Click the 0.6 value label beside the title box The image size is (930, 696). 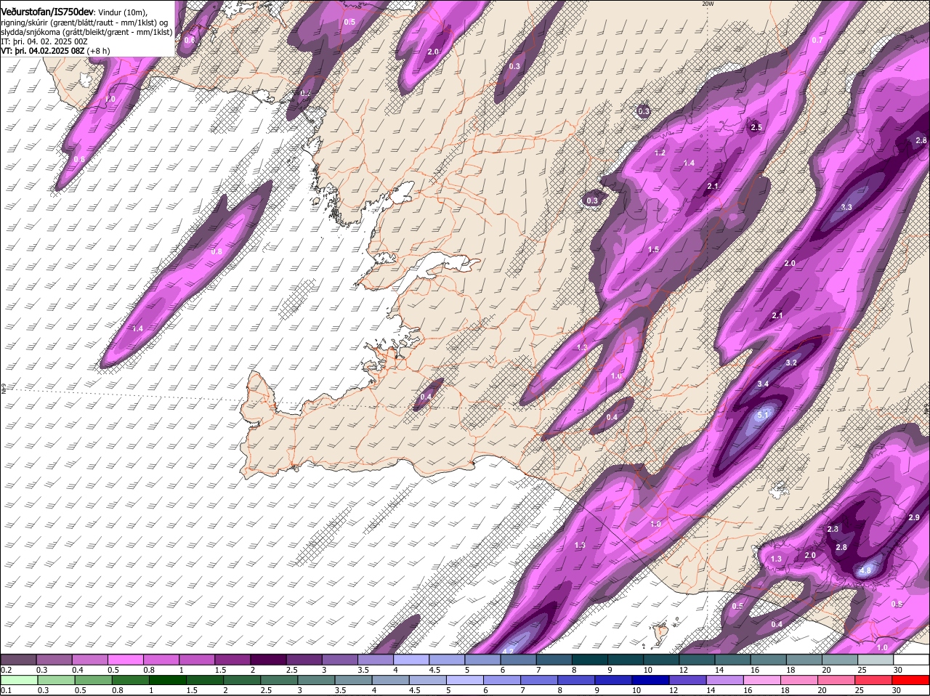click(190, 40)
